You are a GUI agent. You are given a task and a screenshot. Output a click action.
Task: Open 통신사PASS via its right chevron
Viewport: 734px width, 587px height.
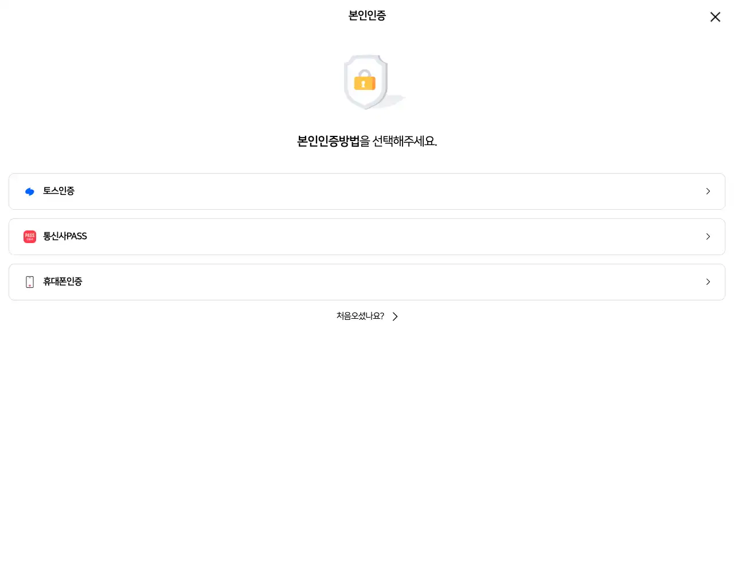point(708,237)
